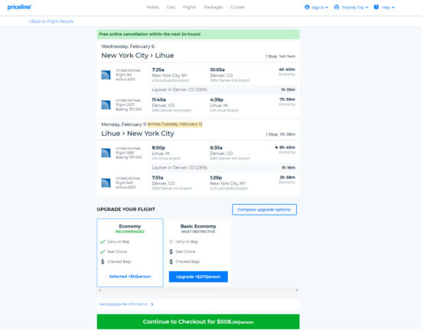Viewport: 421px width, 330px height.
Task: Click United Airlines logo for 11:40a flight
Action: tap(106, 105)
